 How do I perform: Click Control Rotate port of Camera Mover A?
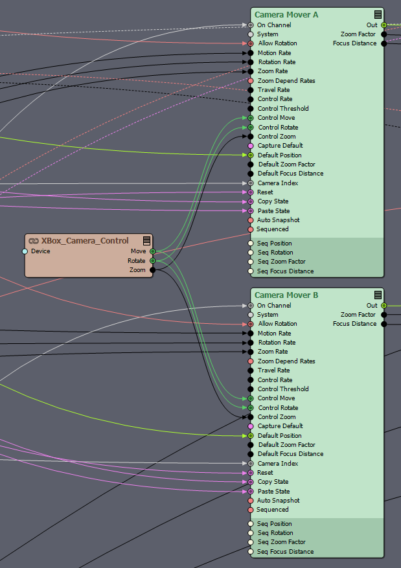[x=250, y=128]
